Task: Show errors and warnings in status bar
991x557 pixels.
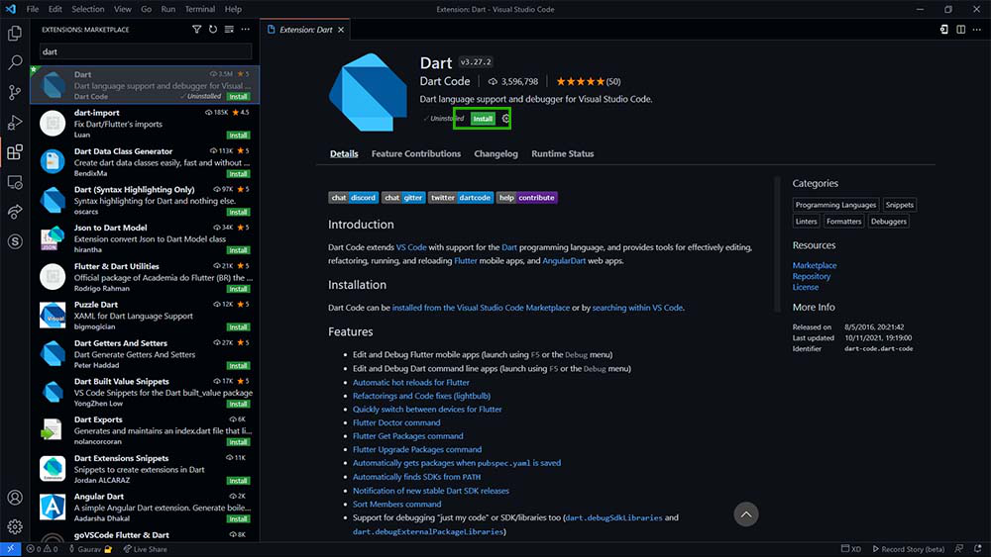Action: pos(42,549)
